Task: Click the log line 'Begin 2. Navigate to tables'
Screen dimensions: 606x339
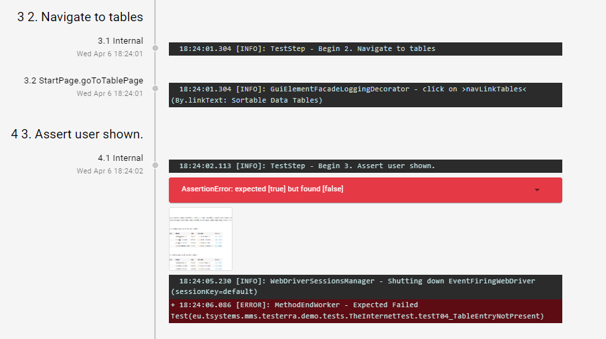Action: [366, 49]
